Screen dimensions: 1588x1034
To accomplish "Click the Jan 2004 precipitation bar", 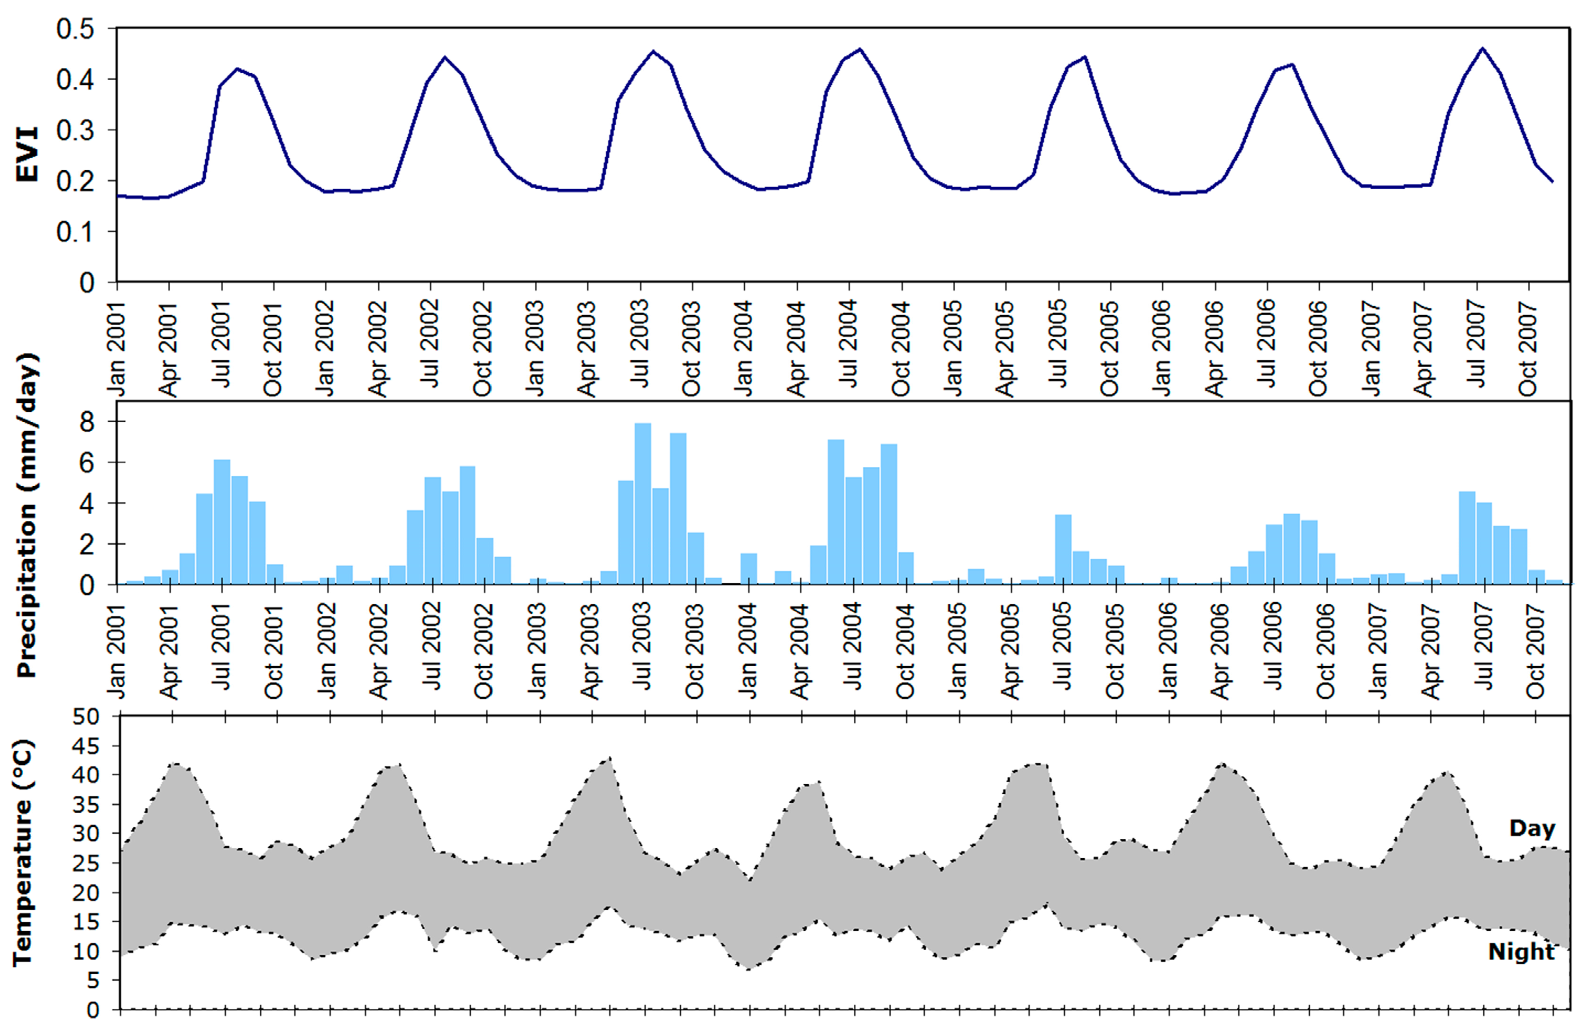I will (748, 568).
